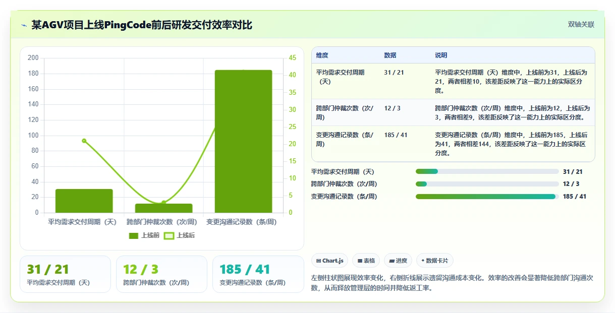Image resolution: width=615 pixels, height=313 pixels.
Task: Click the 平均需求交付周期 progress bar
Action: tap(487, 171)
